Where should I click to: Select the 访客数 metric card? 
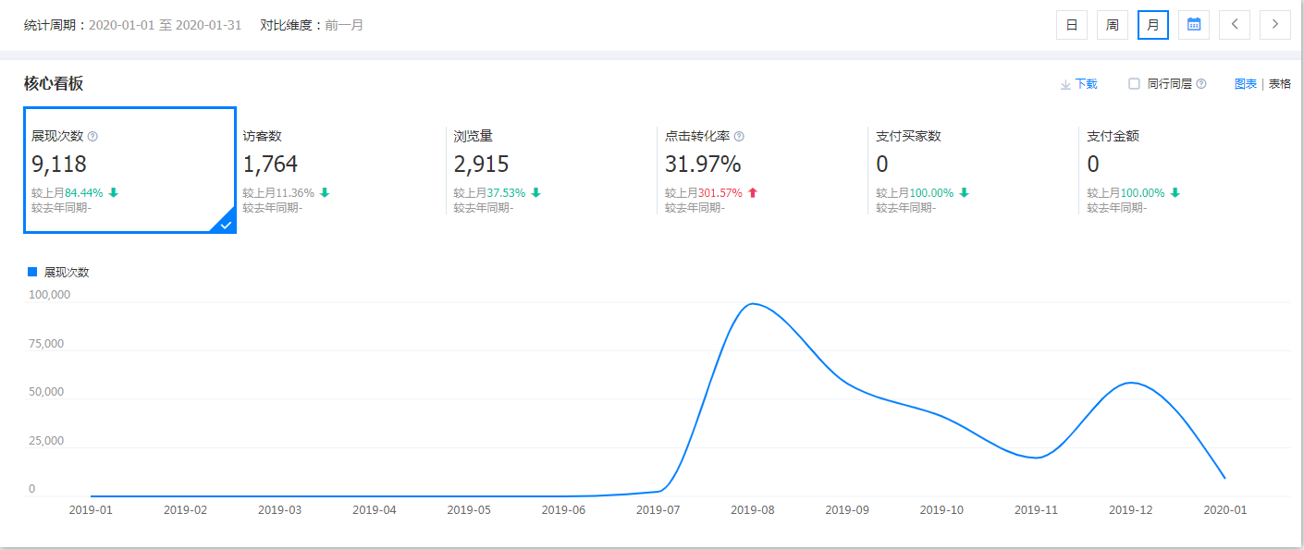tap(338, 171)
